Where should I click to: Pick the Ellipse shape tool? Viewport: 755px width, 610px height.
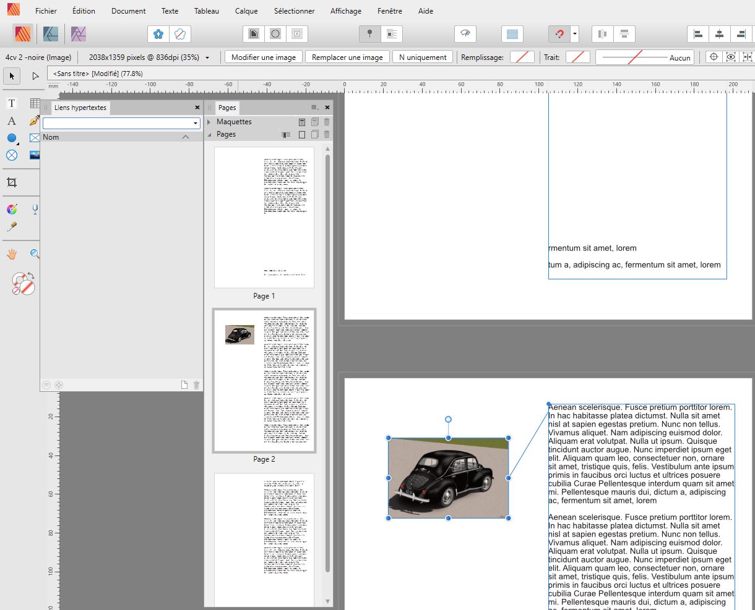tap(12, 138)
